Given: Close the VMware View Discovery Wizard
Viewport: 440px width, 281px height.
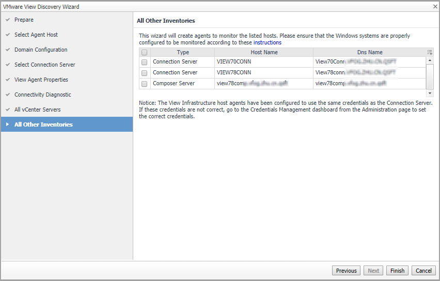Looking at the screenshot, I should [x=435, y=6].
